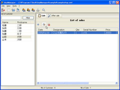Click firstname 太郎 in customer list

tap(19, 37)
